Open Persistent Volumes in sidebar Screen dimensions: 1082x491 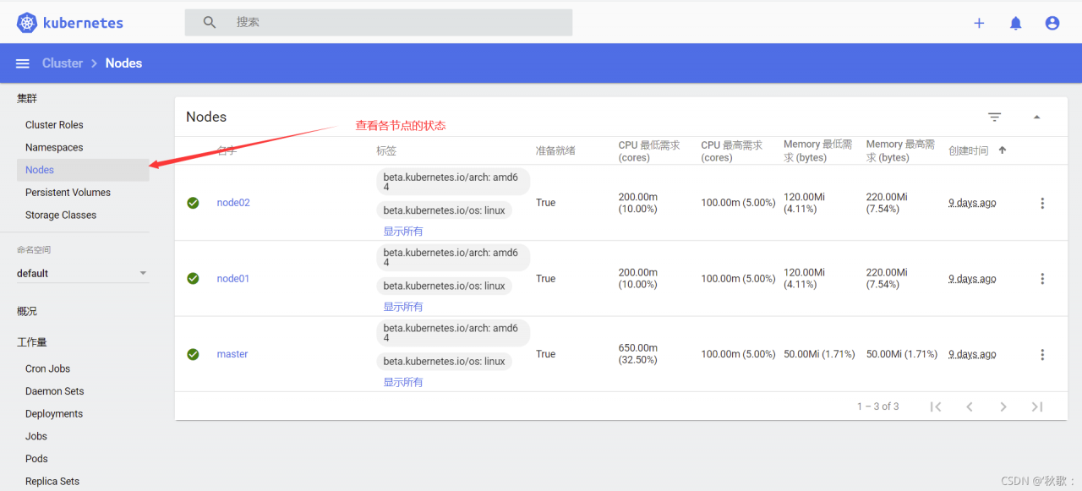pos(68,193)
